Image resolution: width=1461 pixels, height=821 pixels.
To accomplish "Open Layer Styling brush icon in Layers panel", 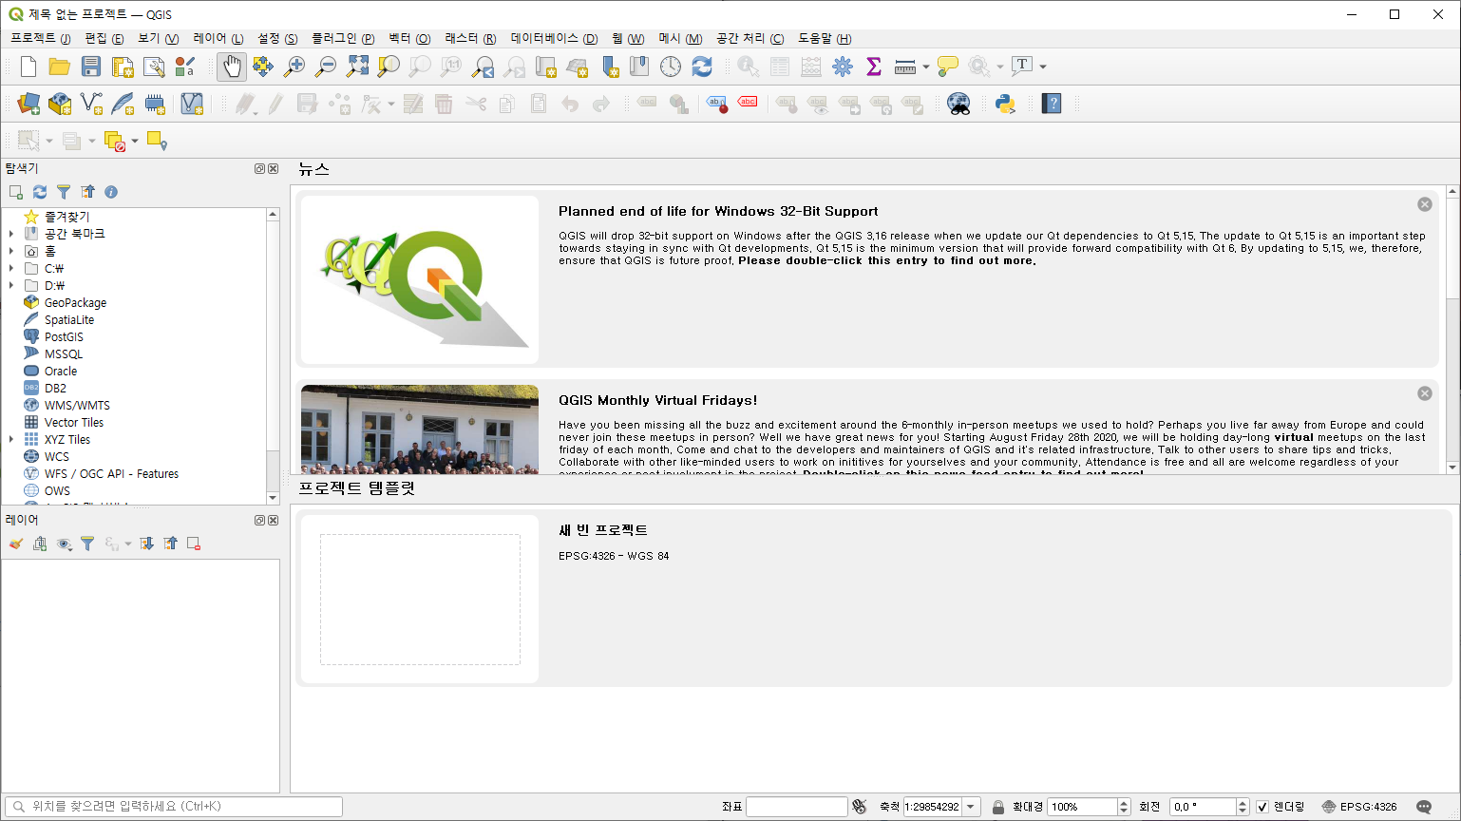I will (16, 544).
